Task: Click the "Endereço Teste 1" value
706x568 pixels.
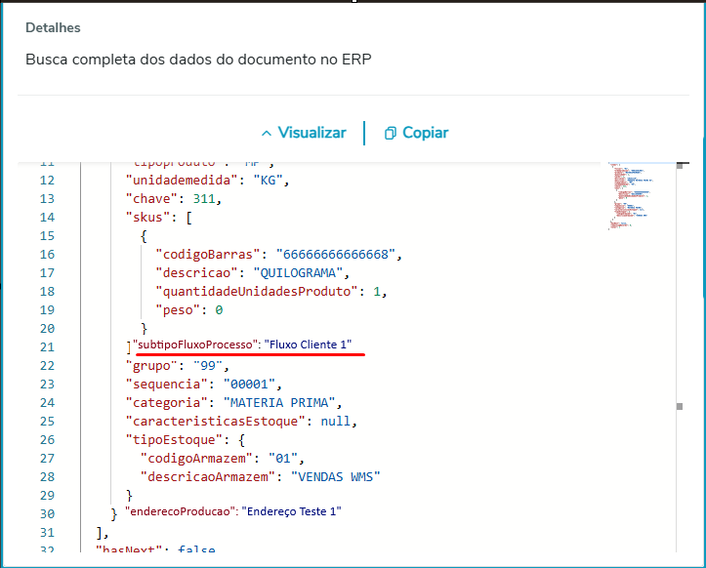Action: (x=292, y=511)
